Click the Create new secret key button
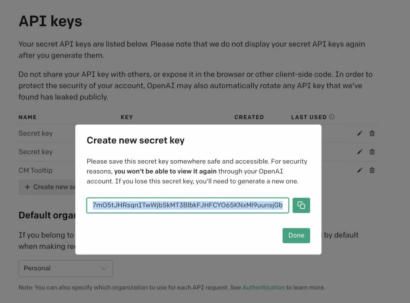This screenshot has height=303, width=410. click(47, 187)
